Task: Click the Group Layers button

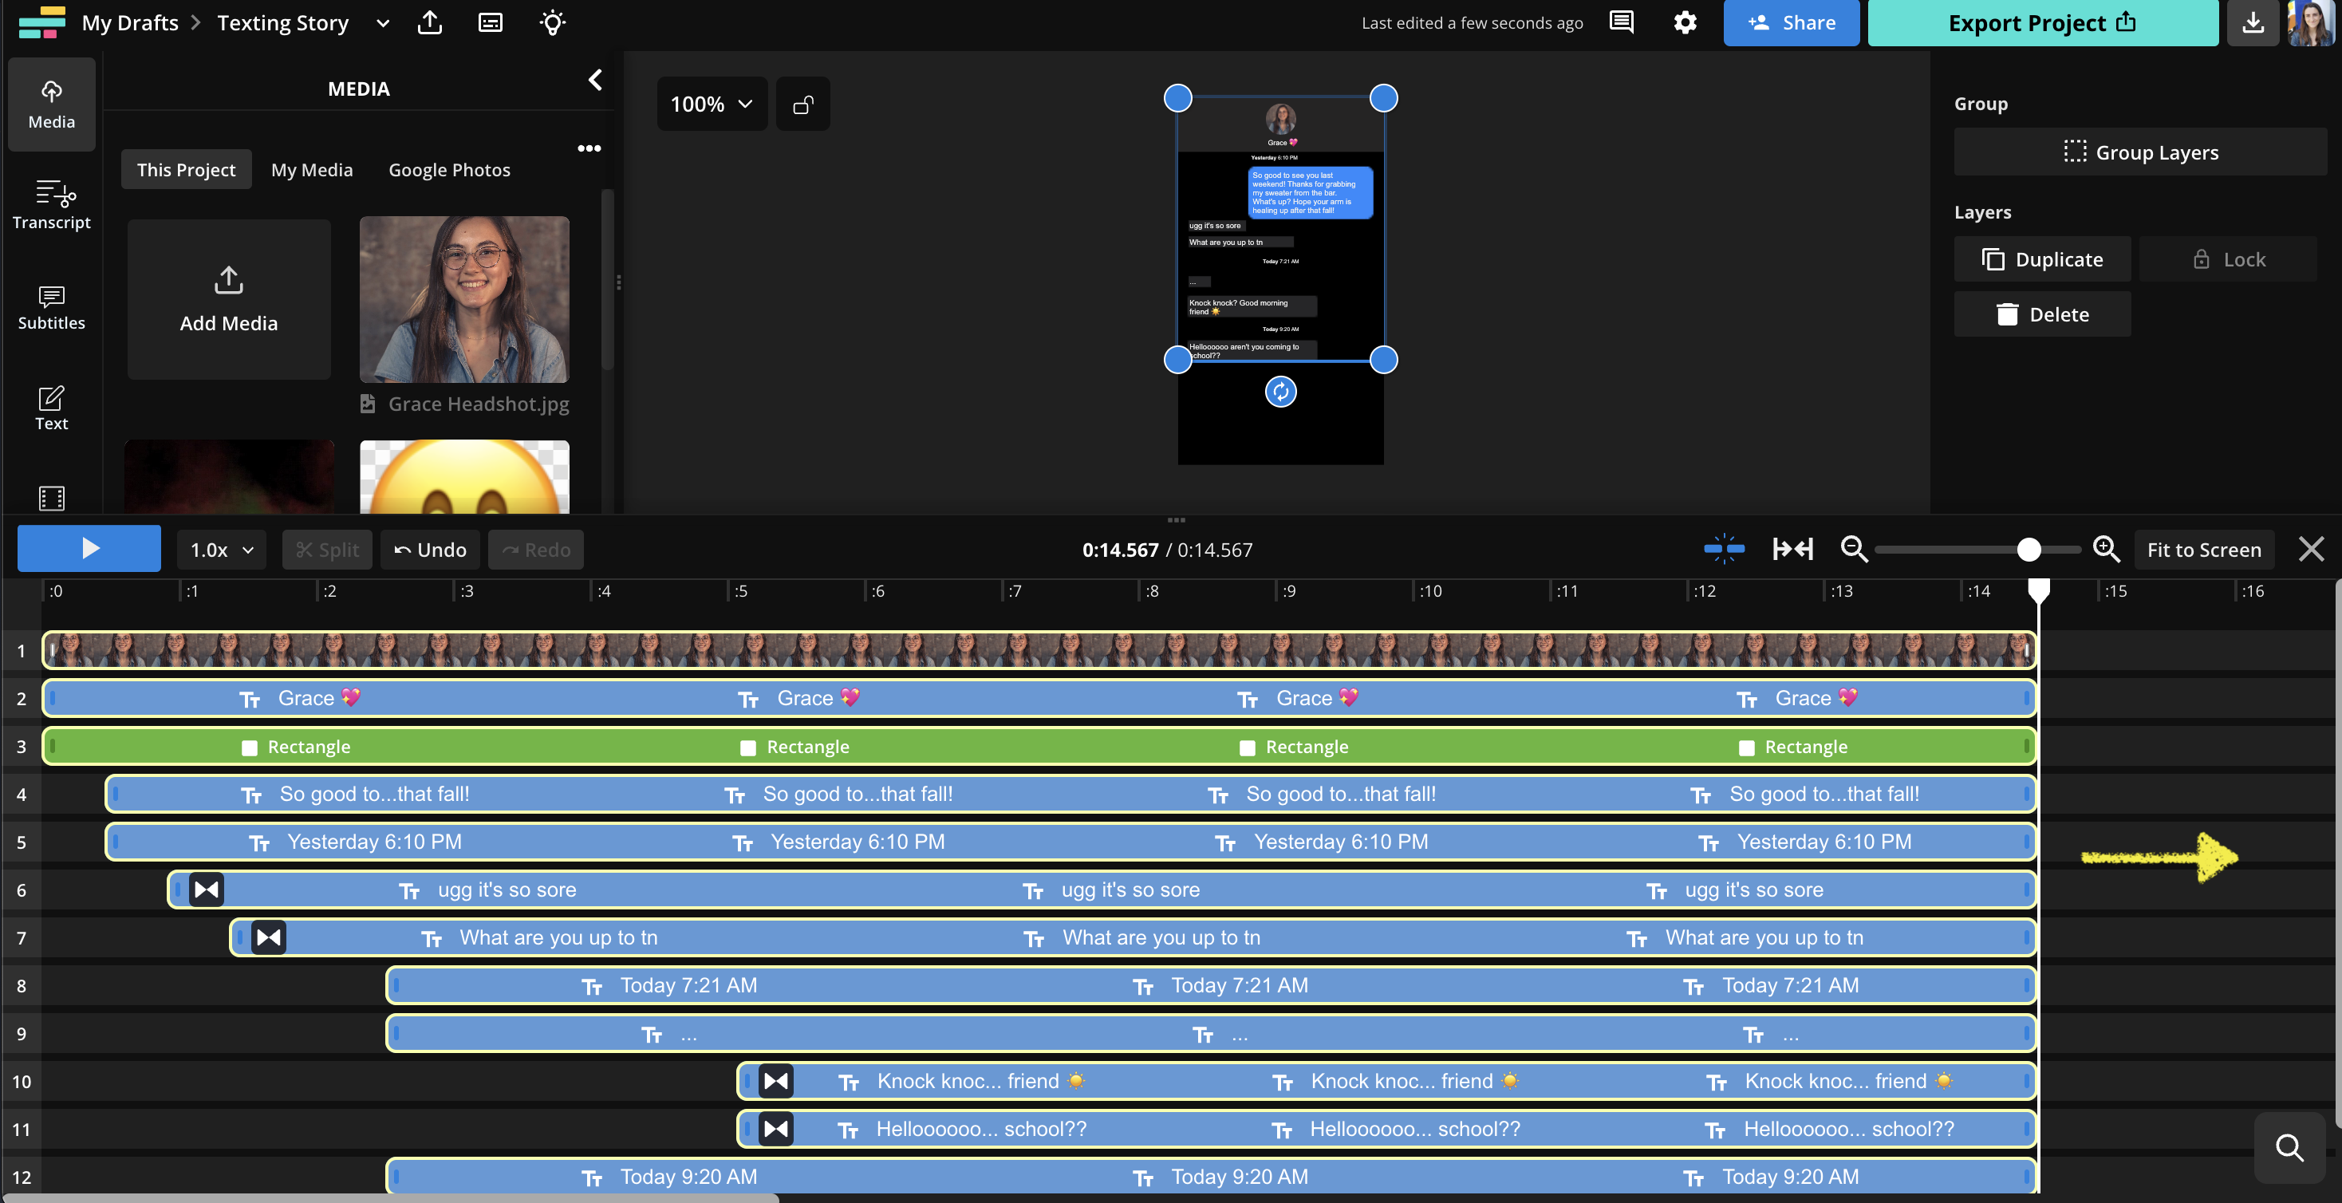Action: pyautogui.click(x=2139, y=152)
